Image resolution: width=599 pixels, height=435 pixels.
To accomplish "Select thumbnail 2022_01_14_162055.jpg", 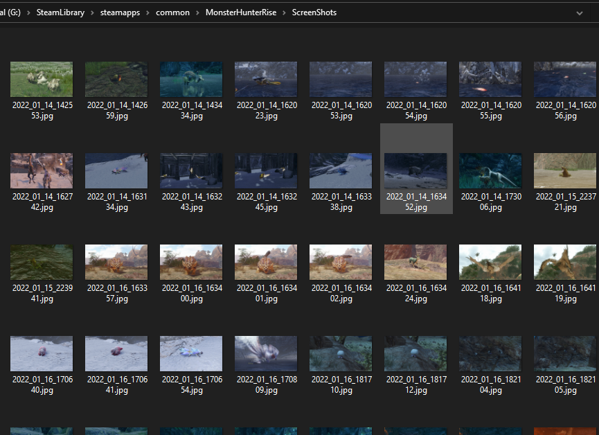I will point(490,79).
